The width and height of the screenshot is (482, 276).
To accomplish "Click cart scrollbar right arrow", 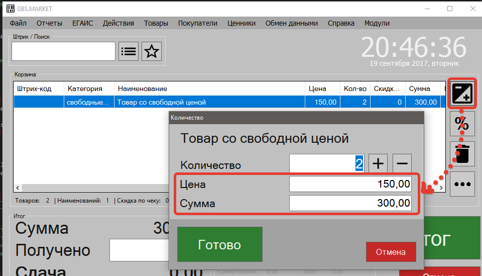I will pos(441,188).
